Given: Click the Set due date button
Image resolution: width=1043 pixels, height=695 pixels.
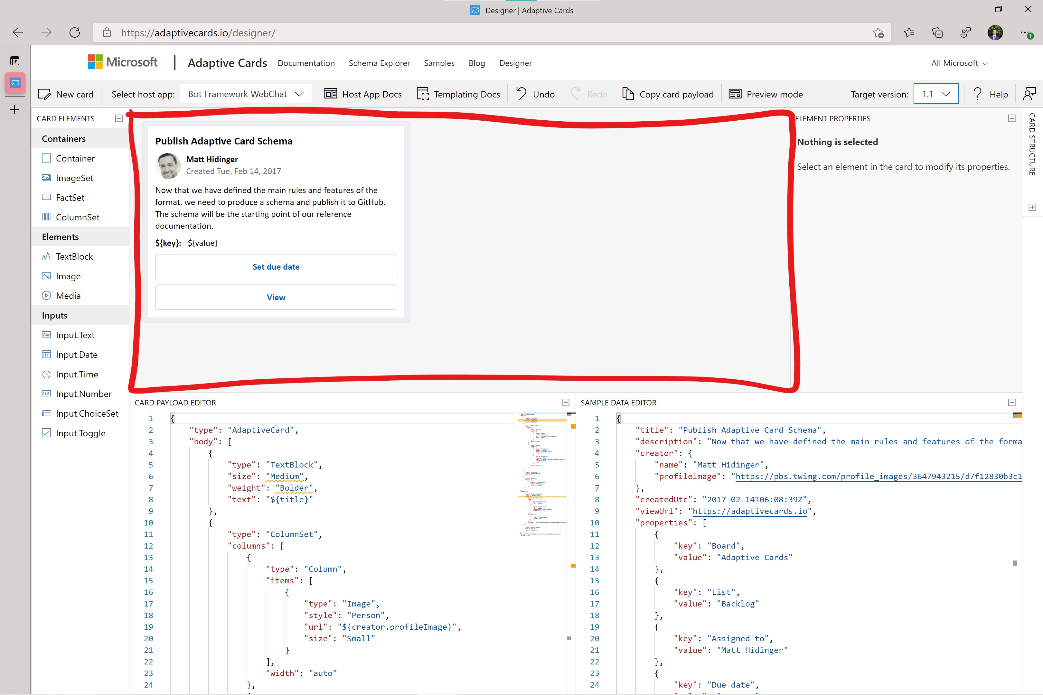Looking at the screenshot, I should pos(276,266).
